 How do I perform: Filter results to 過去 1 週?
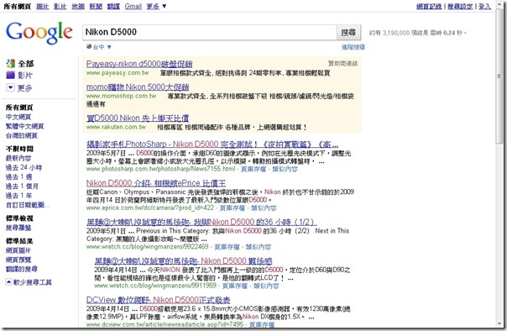(19, 177)
